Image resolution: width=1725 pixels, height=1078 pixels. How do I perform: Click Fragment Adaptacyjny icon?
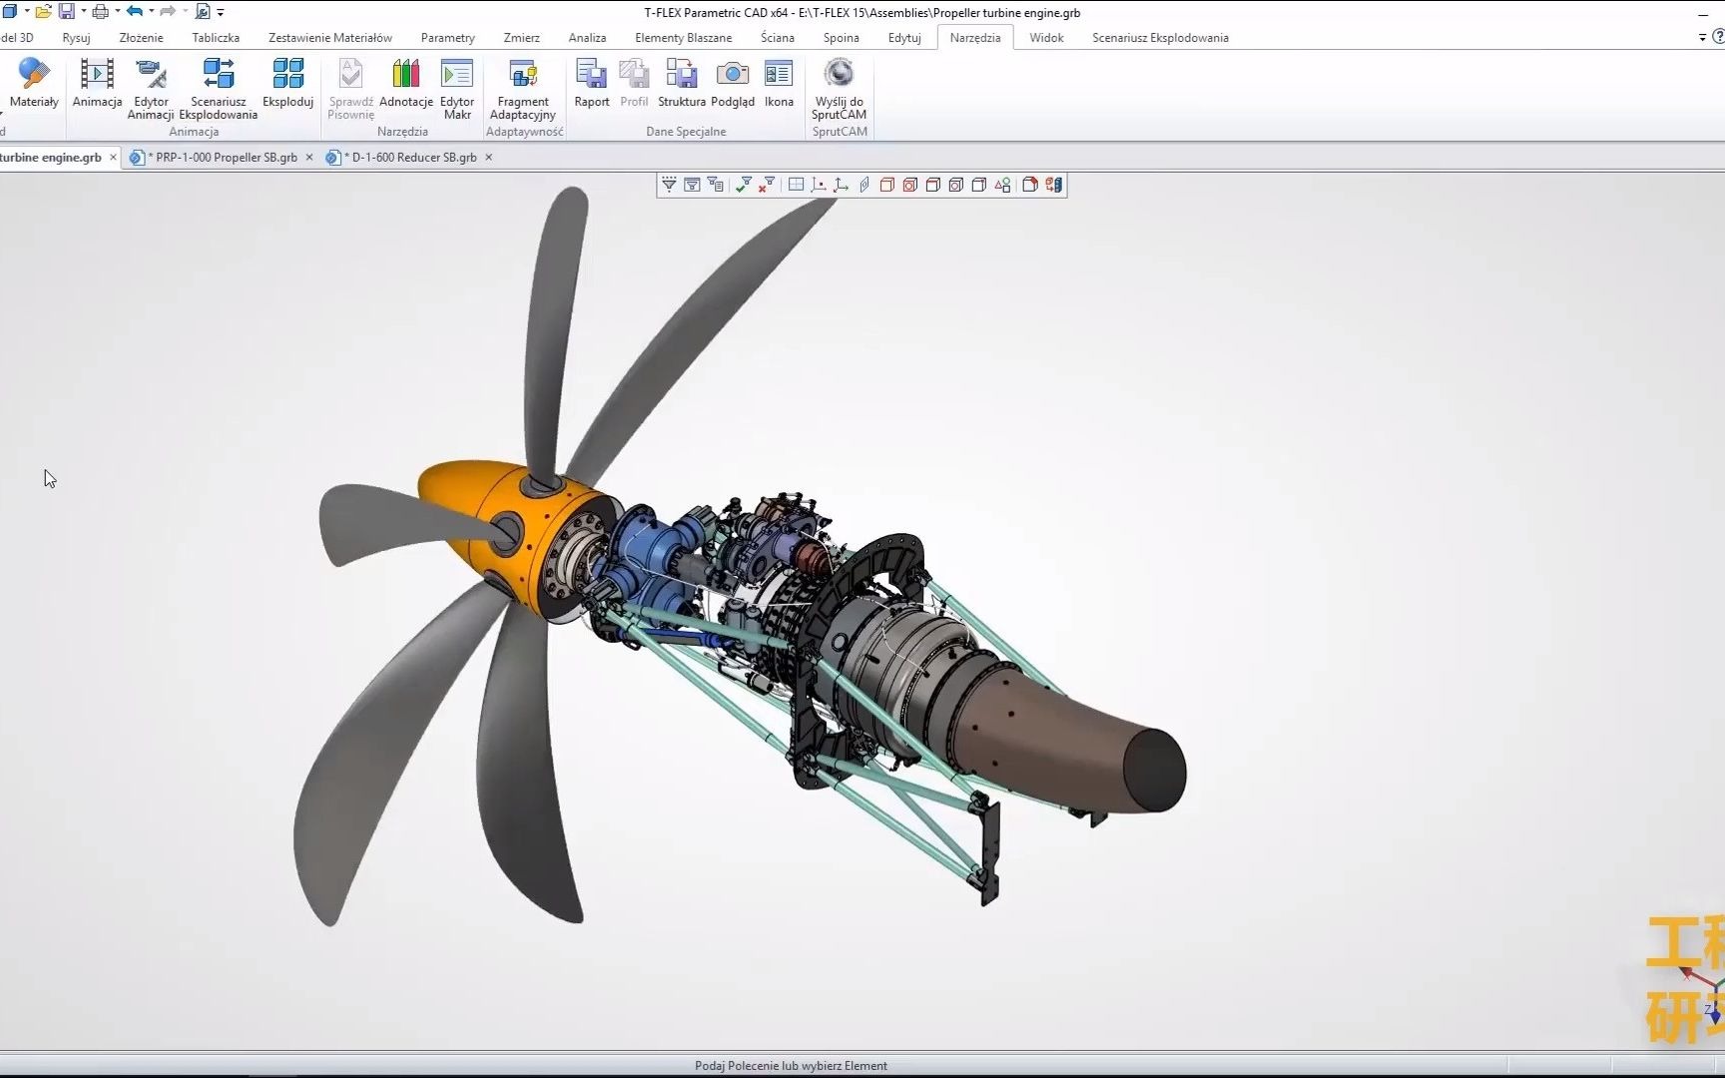click(523, 74)
